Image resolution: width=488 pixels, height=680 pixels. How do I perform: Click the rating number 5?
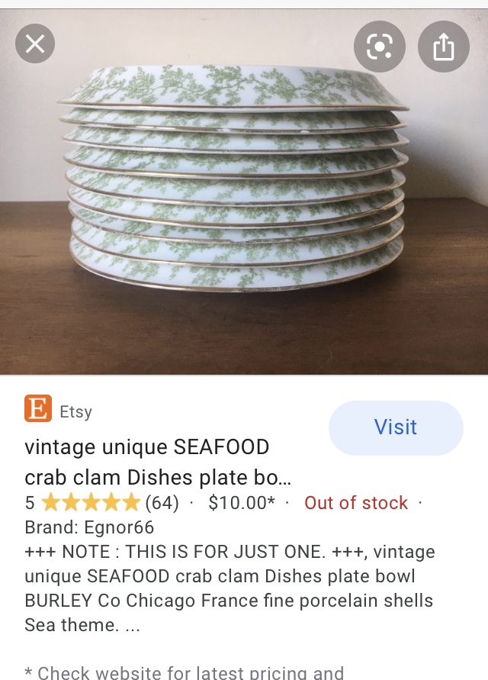coord(30,503)
